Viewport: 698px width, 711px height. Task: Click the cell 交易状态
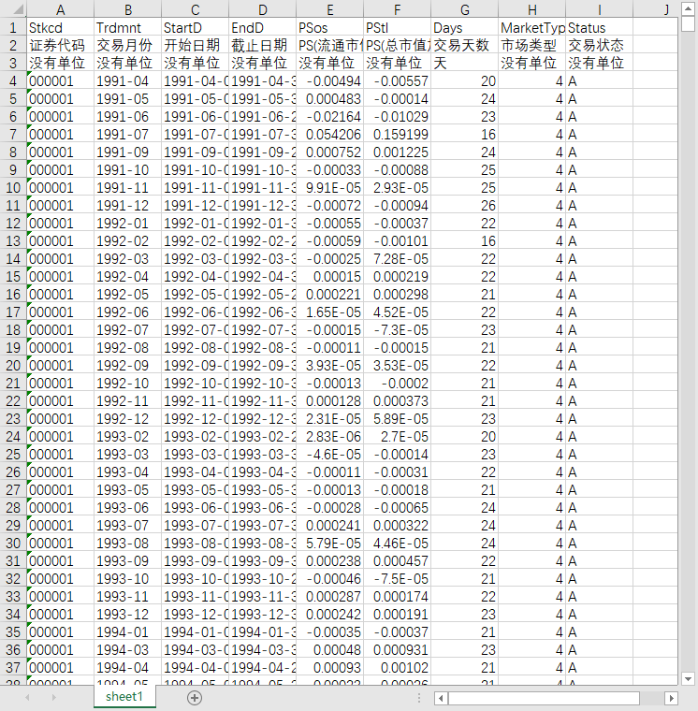click(x=599, y=45)
